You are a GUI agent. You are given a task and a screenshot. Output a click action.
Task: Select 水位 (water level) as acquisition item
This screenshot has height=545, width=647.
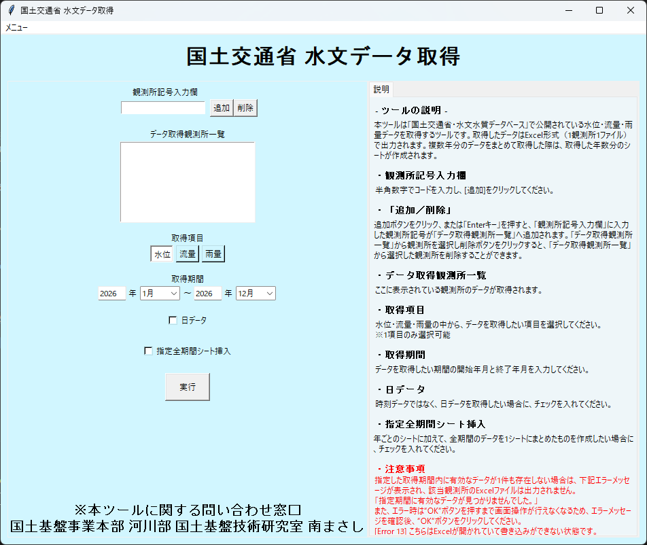pos(162,253)
